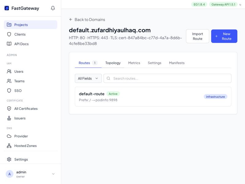Click the Issuers stamp icon
This screenshot has width=245, height=184.
point(9,118)
